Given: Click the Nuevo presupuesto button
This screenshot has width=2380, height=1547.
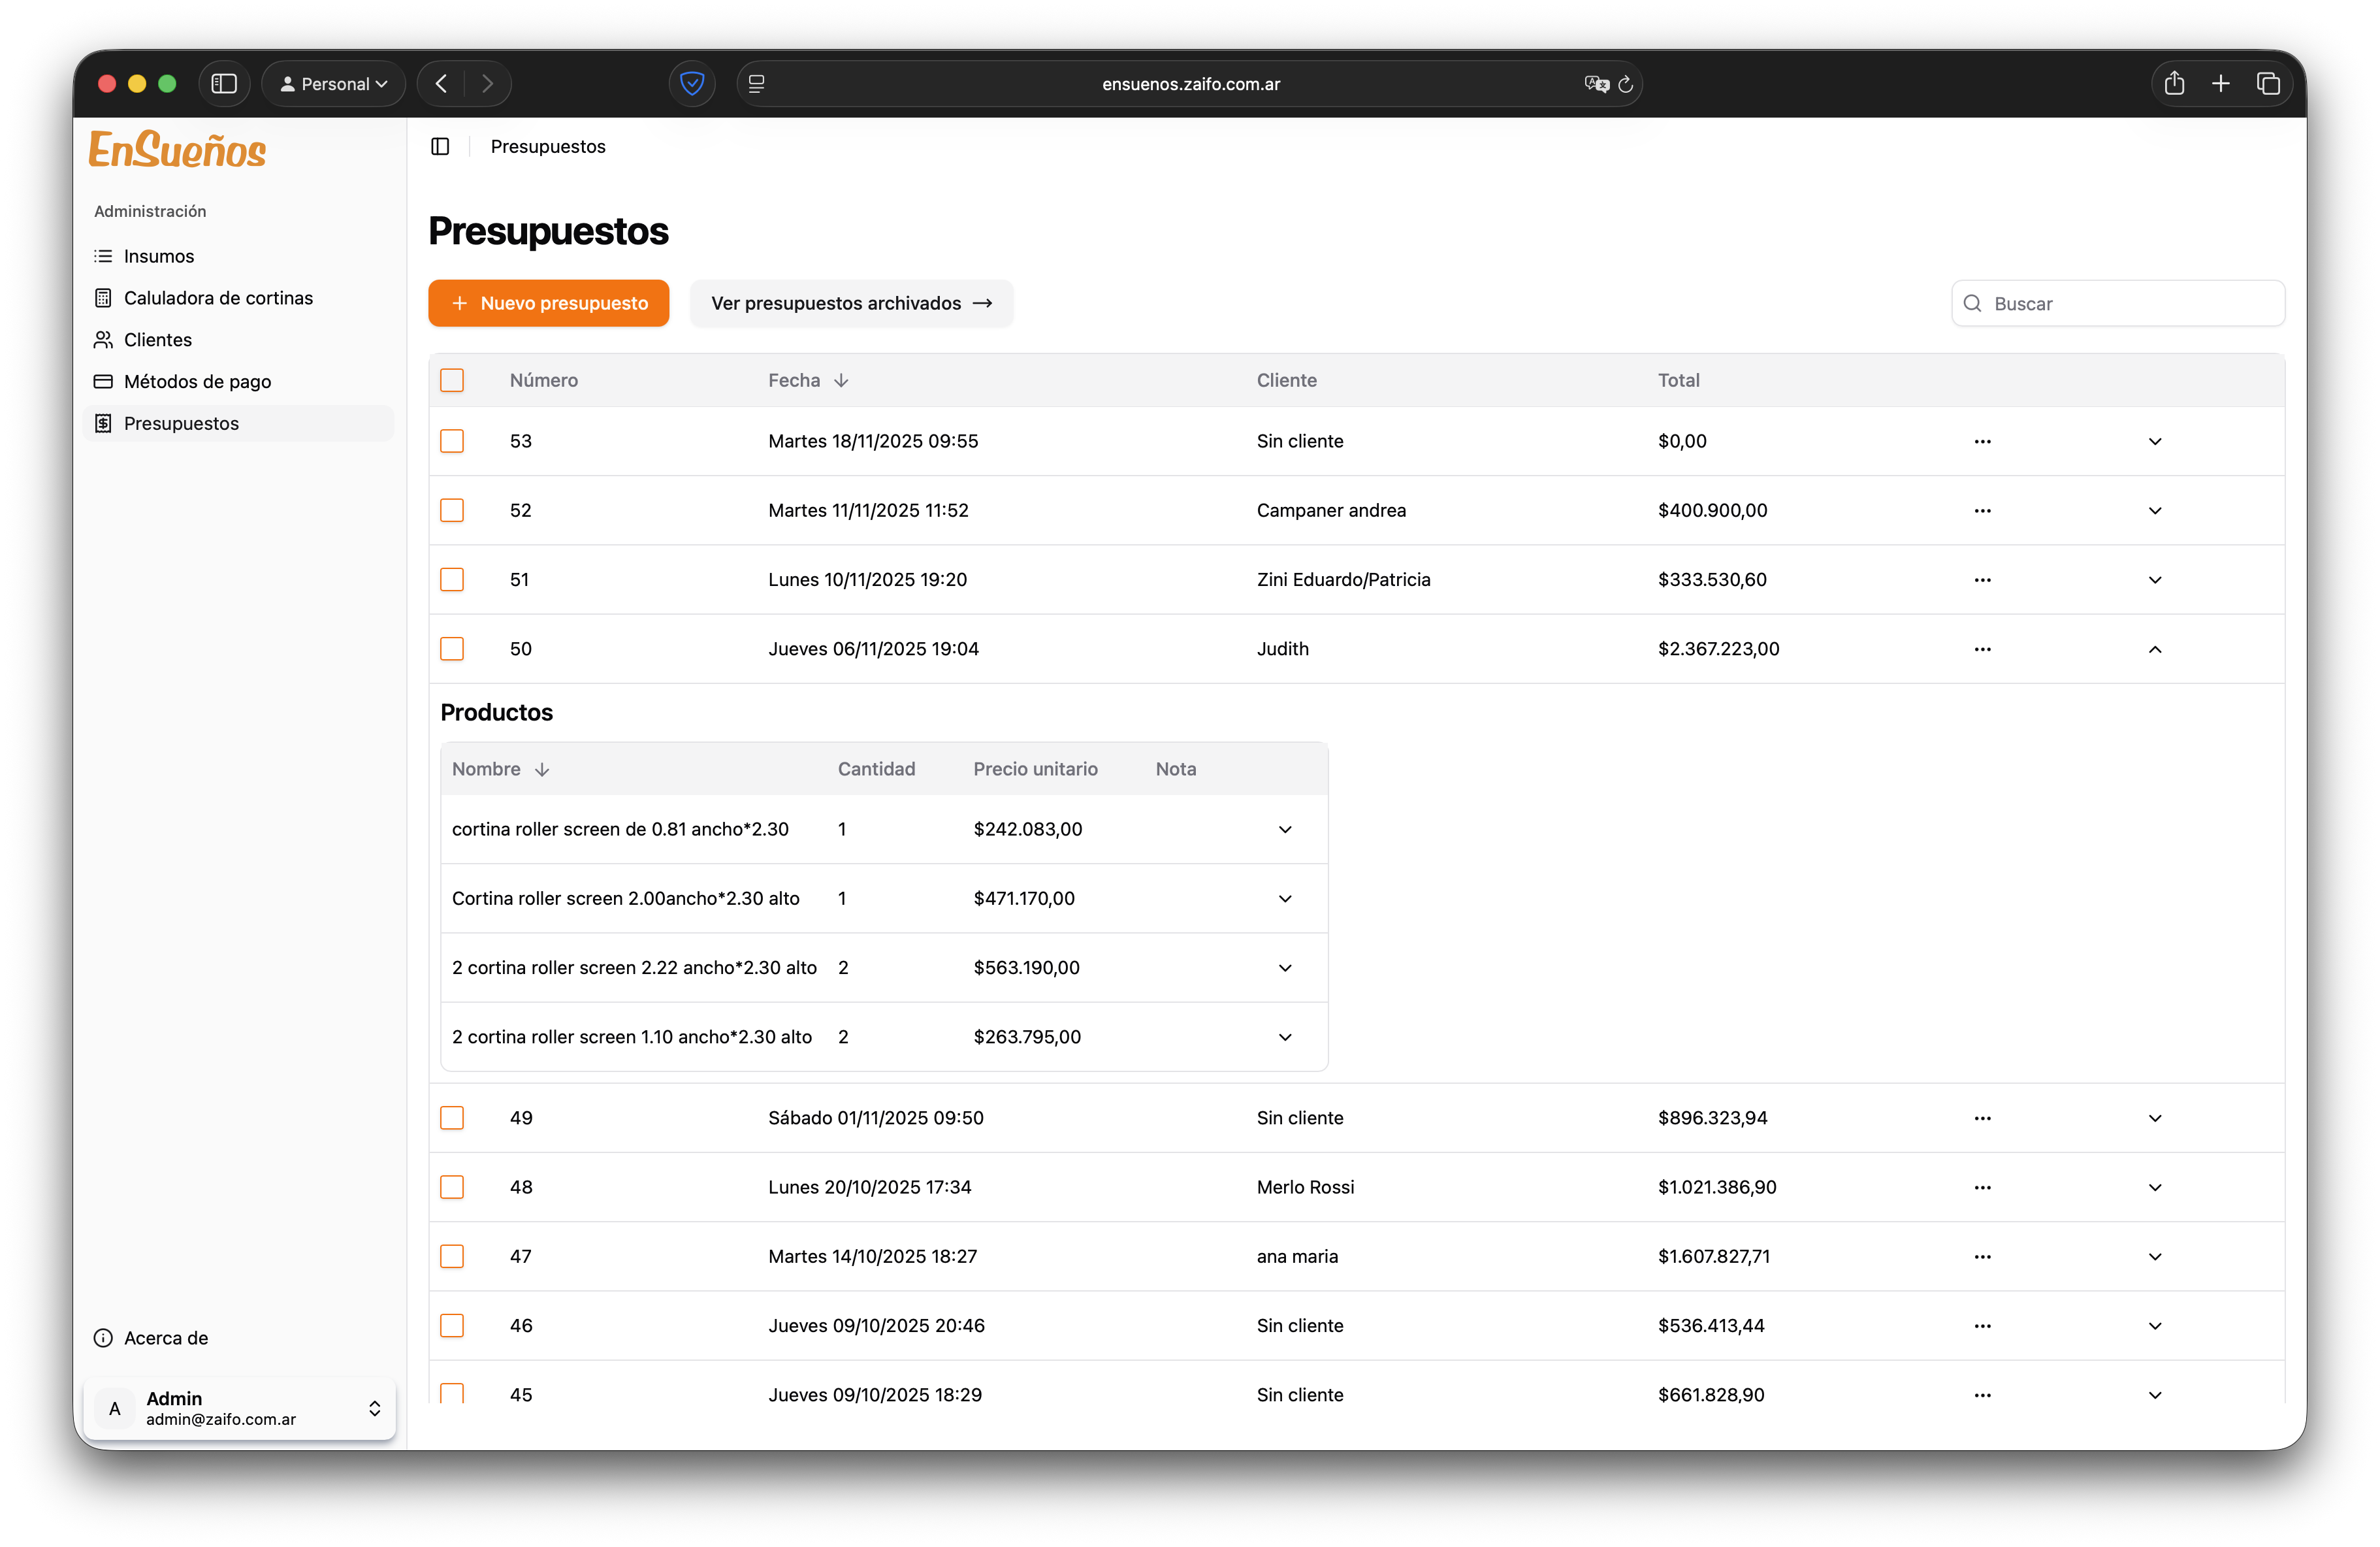Looking at the screenshot, I should (548, 303).
